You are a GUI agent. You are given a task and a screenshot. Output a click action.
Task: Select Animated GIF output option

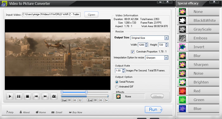pos(117,87)
